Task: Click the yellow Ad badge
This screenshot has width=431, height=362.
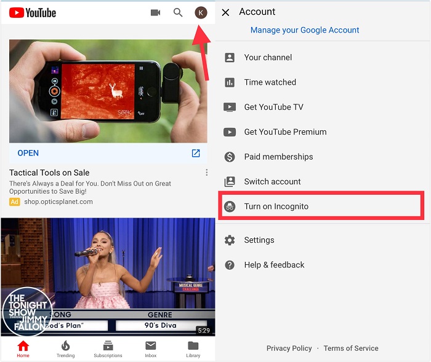Action: (15, 202)
